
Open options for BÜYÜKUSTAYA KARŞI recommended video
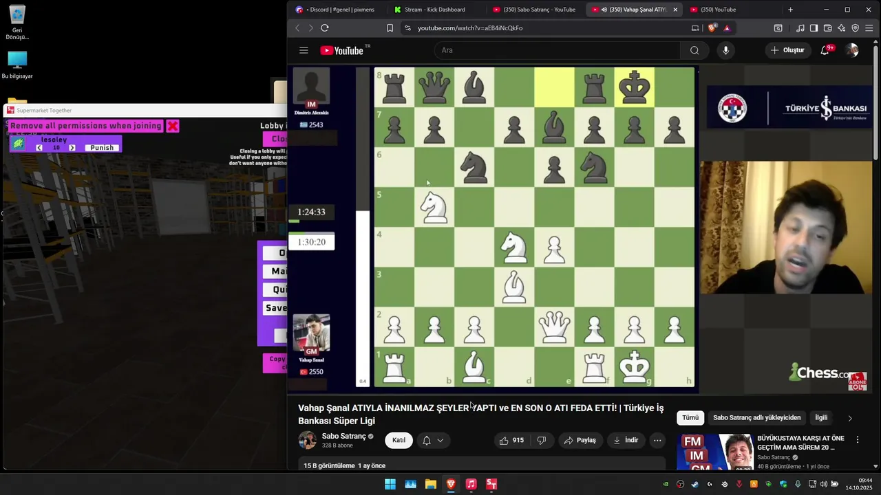(x=858, y=439)
